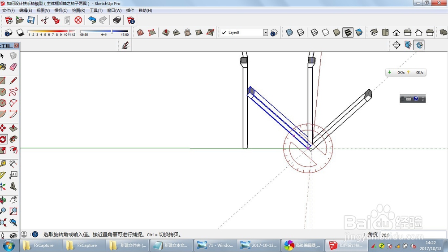
Task: Select the Follow Me tool
Action: [13, 139]
